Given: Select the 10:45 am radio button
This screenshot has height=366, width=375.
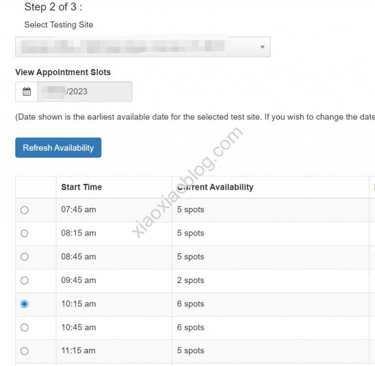Looking at the screenshot, I should [x=24, y=327].
